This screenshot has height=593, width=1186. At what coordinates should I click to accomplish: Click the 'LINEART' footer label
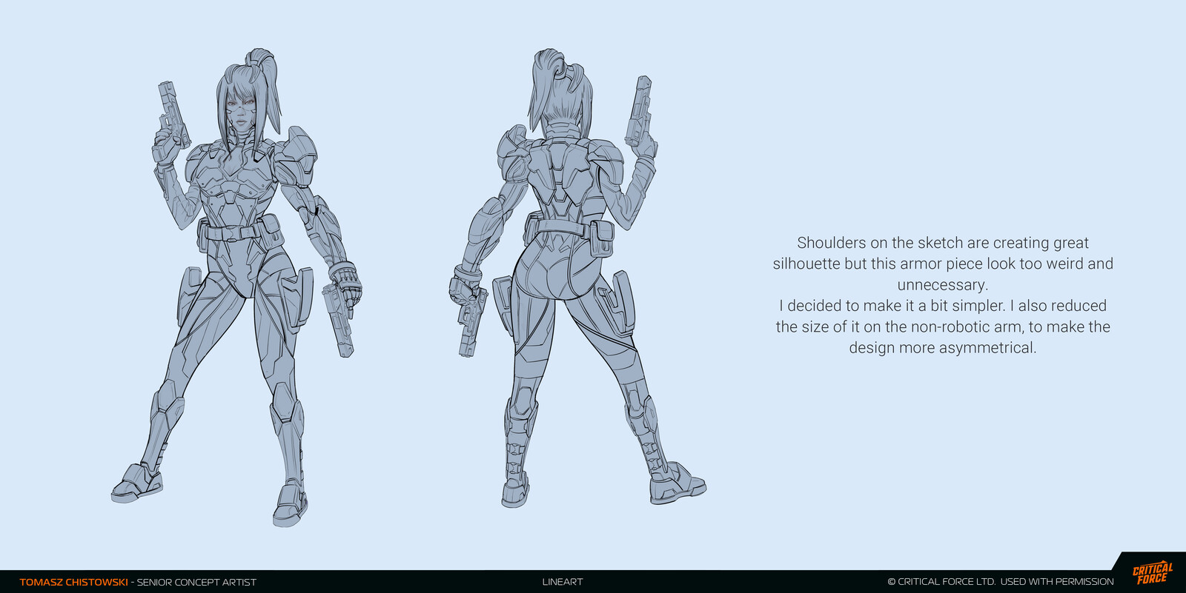coord(563,582)
